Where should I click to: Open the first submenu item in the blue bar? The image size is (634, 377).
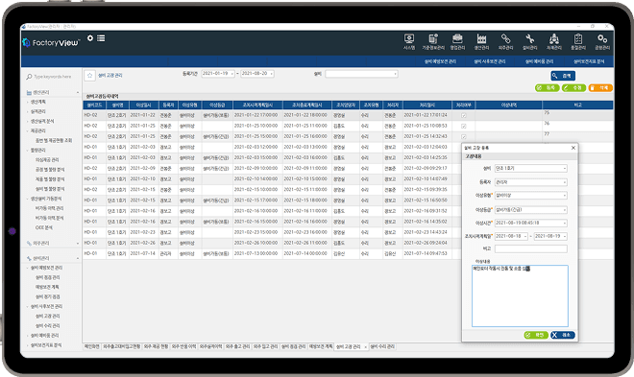click(440, 61)
